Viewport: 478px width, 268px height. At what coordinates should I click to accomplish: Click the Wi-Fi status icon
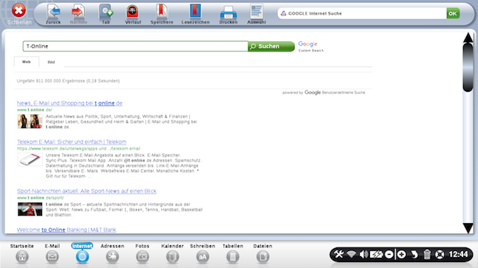click(352, 254)
